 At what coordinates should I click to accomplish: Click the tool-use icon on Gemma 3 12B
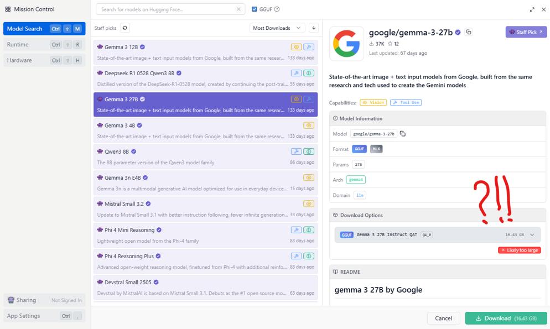[x=309, y=47]
